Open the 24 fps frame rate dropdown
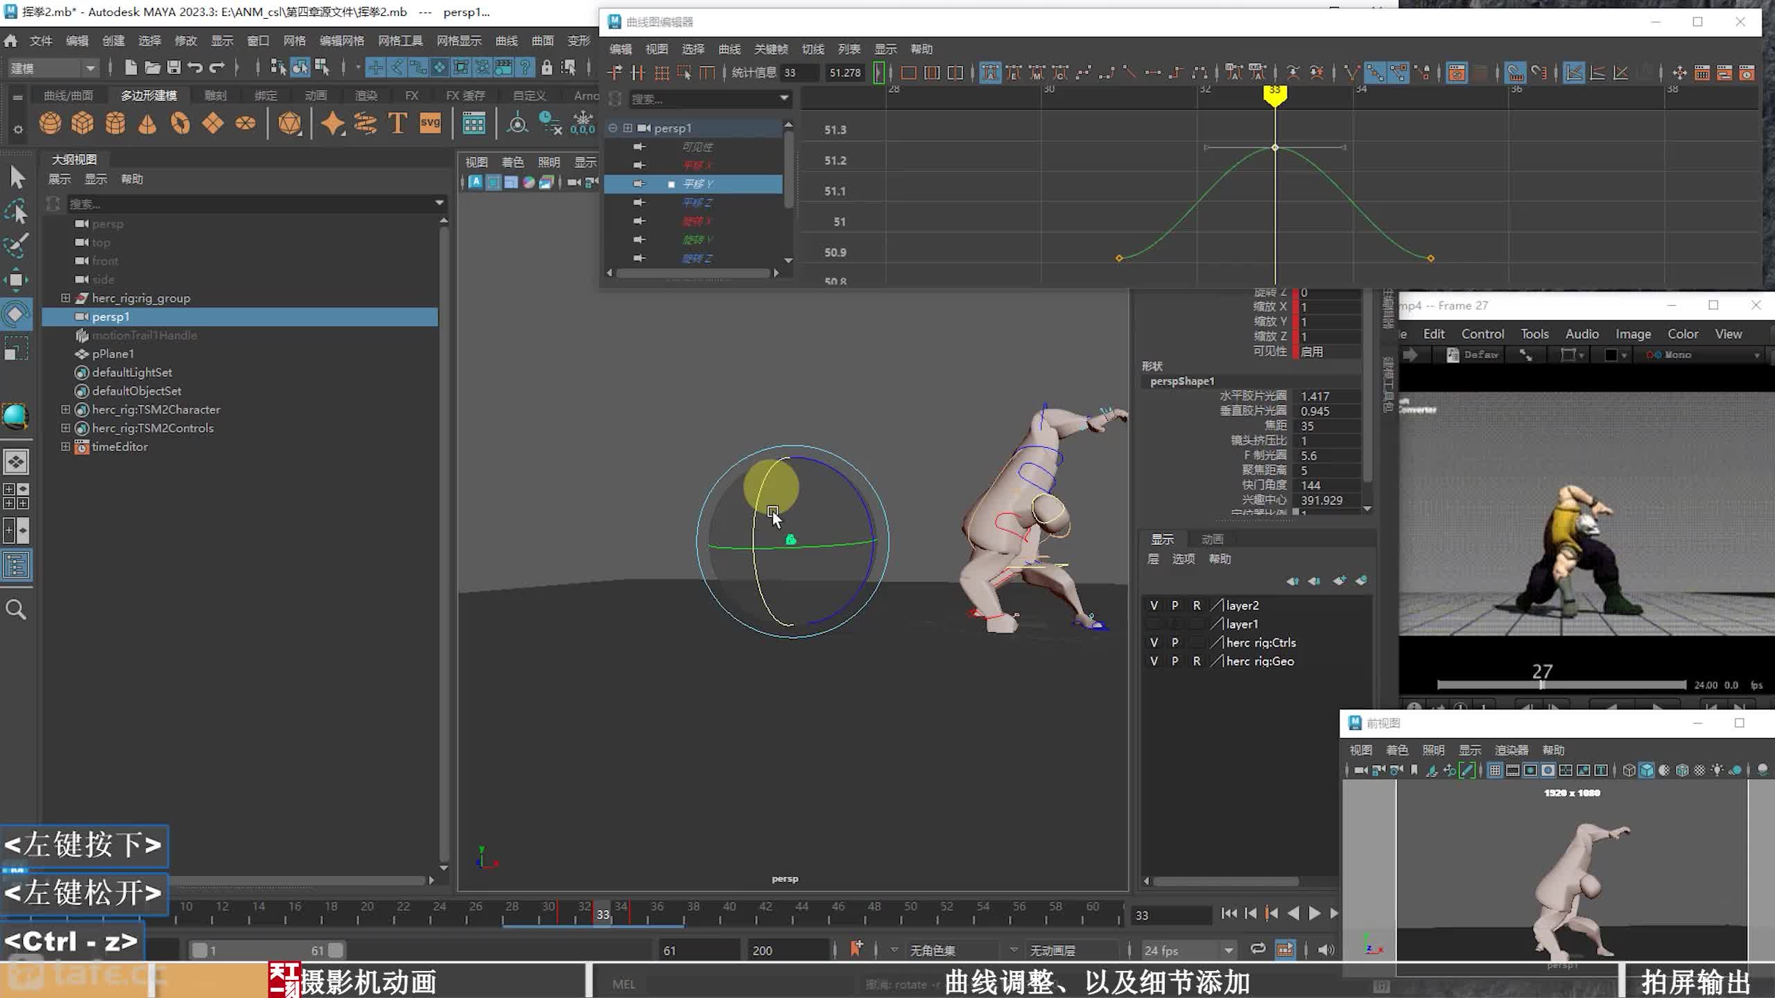 [x=1188, y=950]
